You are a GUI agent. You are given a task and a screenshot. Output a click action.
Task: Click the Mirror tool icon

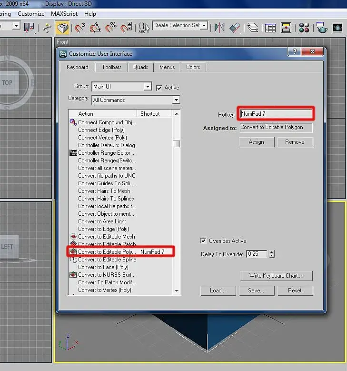(219, 28)
